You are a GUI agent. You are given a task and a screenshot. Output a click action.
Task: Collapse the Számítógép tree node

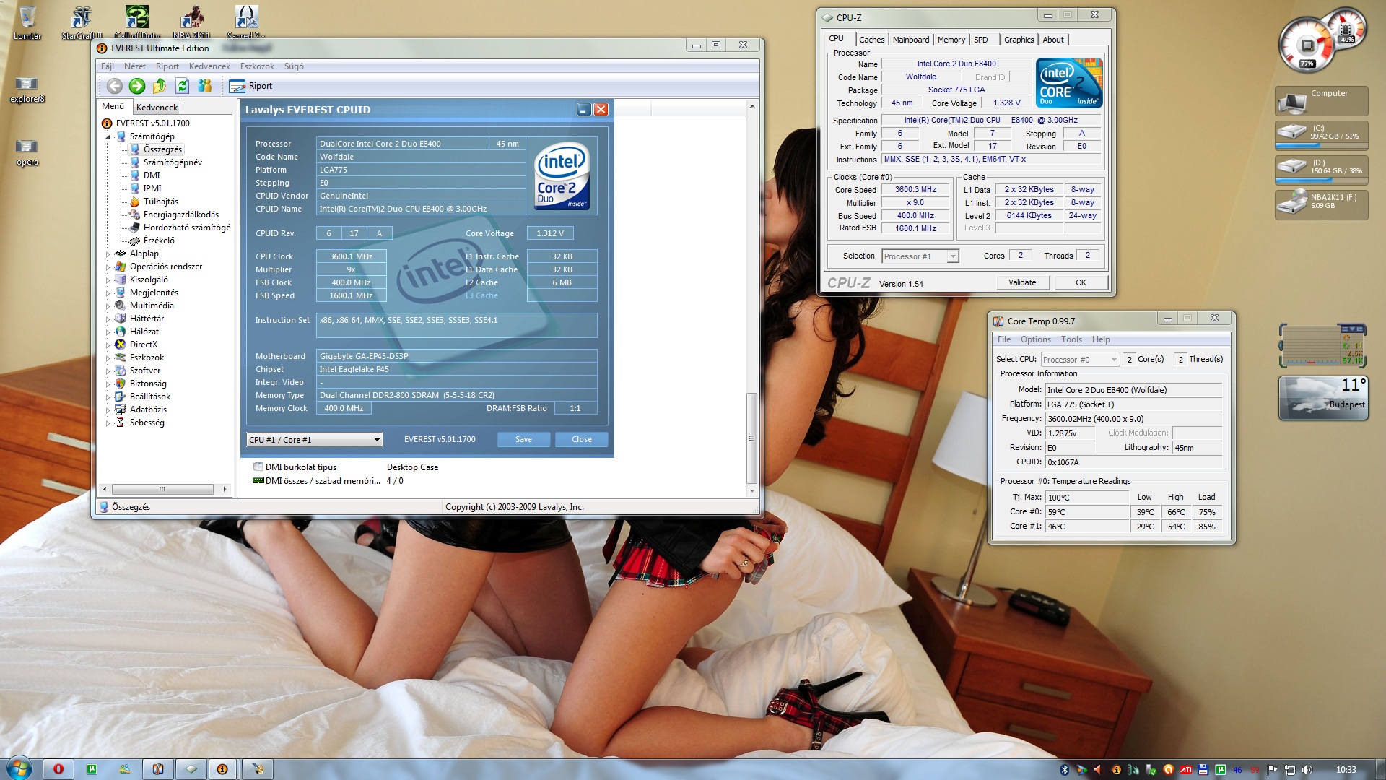[108, 137]
